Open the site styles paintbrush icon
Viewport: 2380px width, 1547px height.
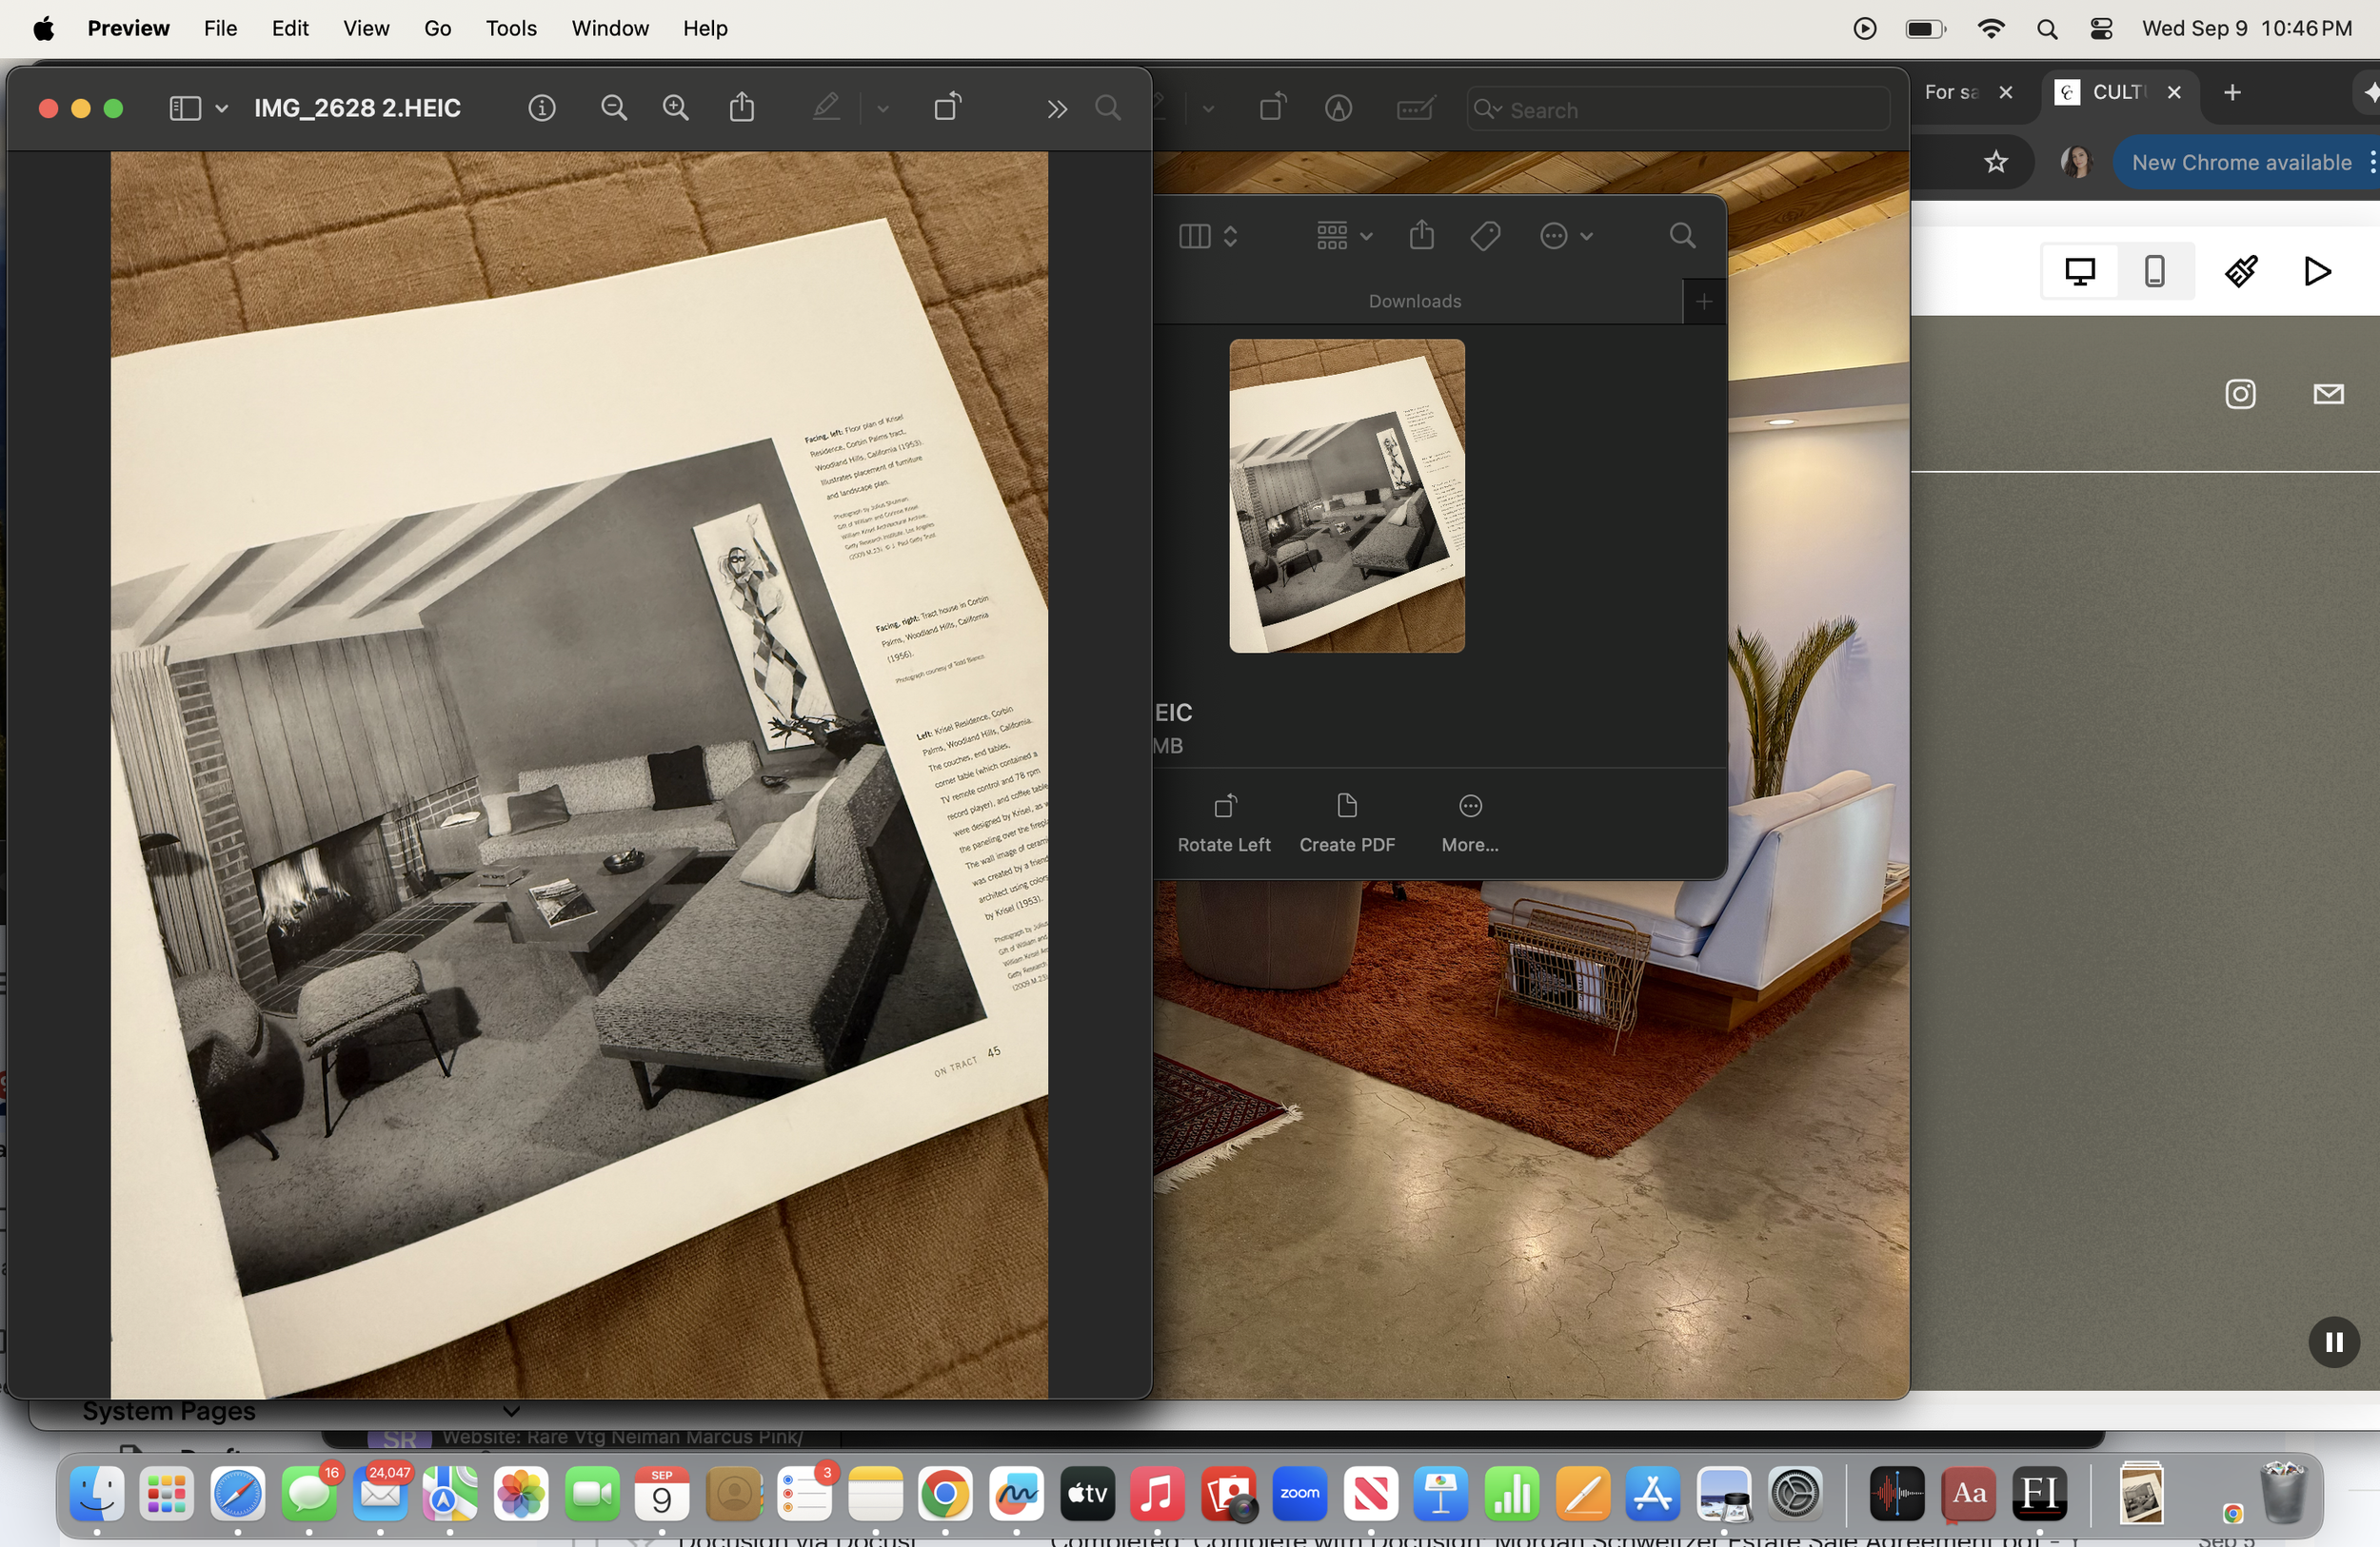2240,271
